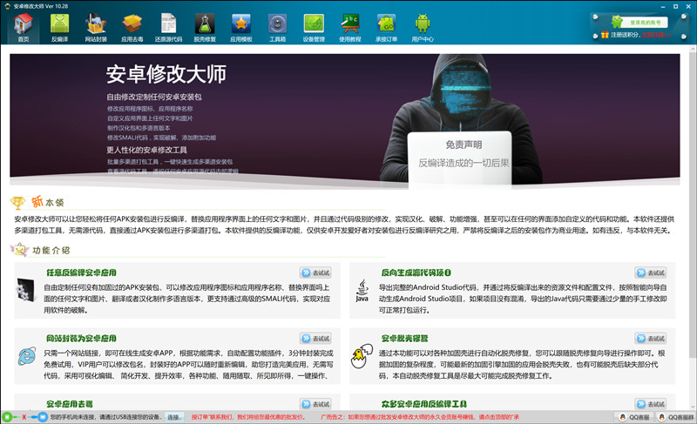The image size is (697, 424).
Task: Click the 您的手机尚未连接 status message
Action: pyautogui.click(x=105, y=417)
